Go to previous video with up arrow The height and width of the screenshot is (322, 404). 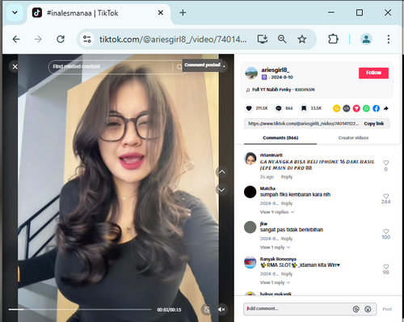click(x=221, y=172)
